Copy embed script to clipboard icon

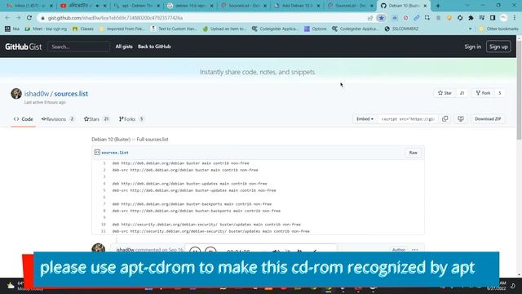coord(445,119)
